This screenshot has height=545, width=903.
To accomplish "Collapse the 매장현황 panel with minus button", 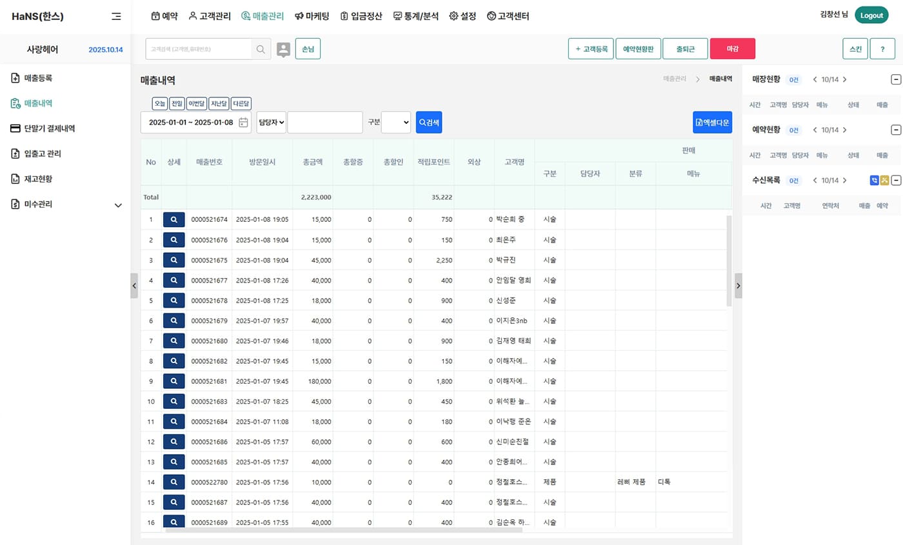I will pyautogui.click(x=895, y=79).
